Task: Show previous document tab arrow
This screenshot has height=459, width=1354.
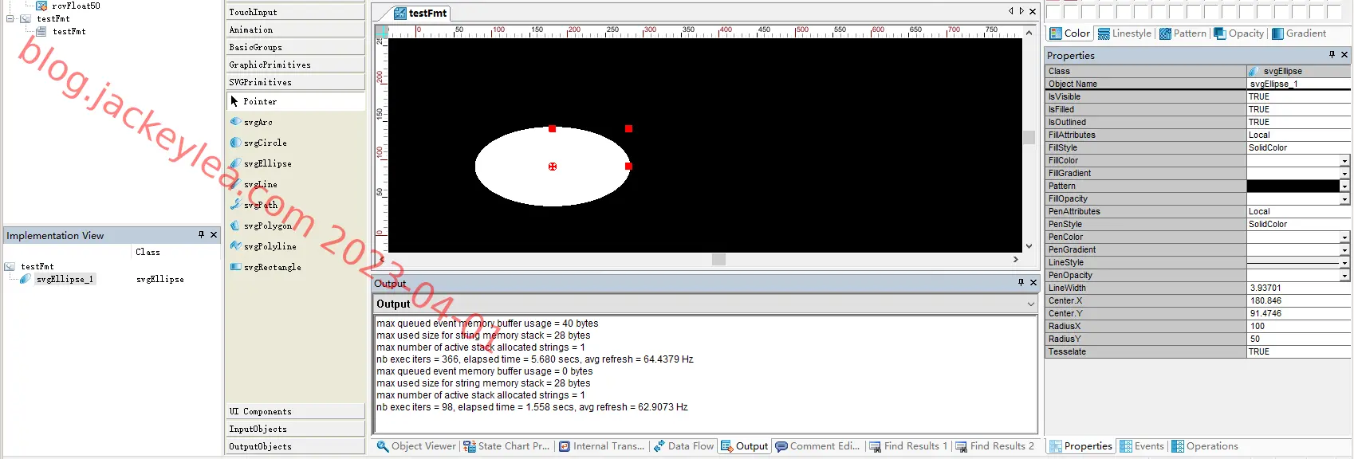Action: tap(1010, 11)
